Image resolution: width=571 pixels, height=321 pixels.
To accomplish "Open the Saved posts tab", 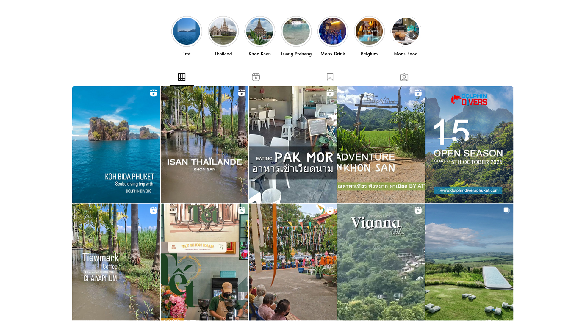I will [330, 77].
